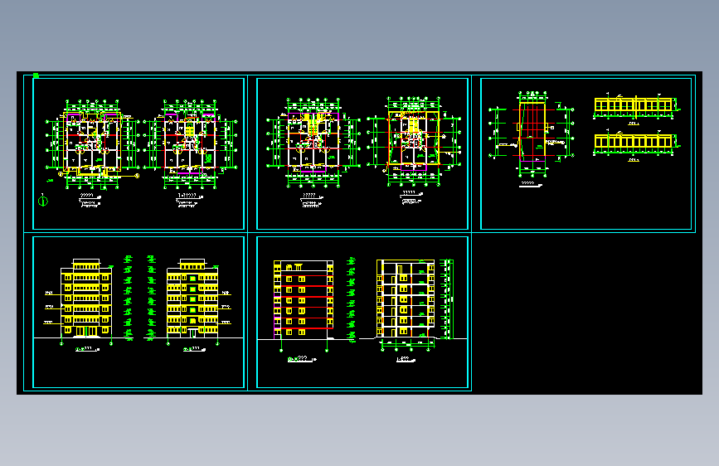Click the green level markers column beside the section drawing
Image resolution: width=719 pixels, height=466 pixels.
click(x=447, y=299)
